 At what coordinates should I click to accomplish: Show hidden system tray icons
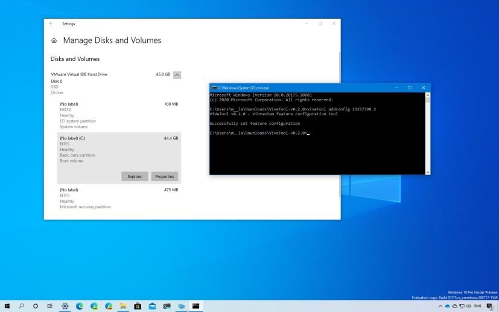click(440, 307)
